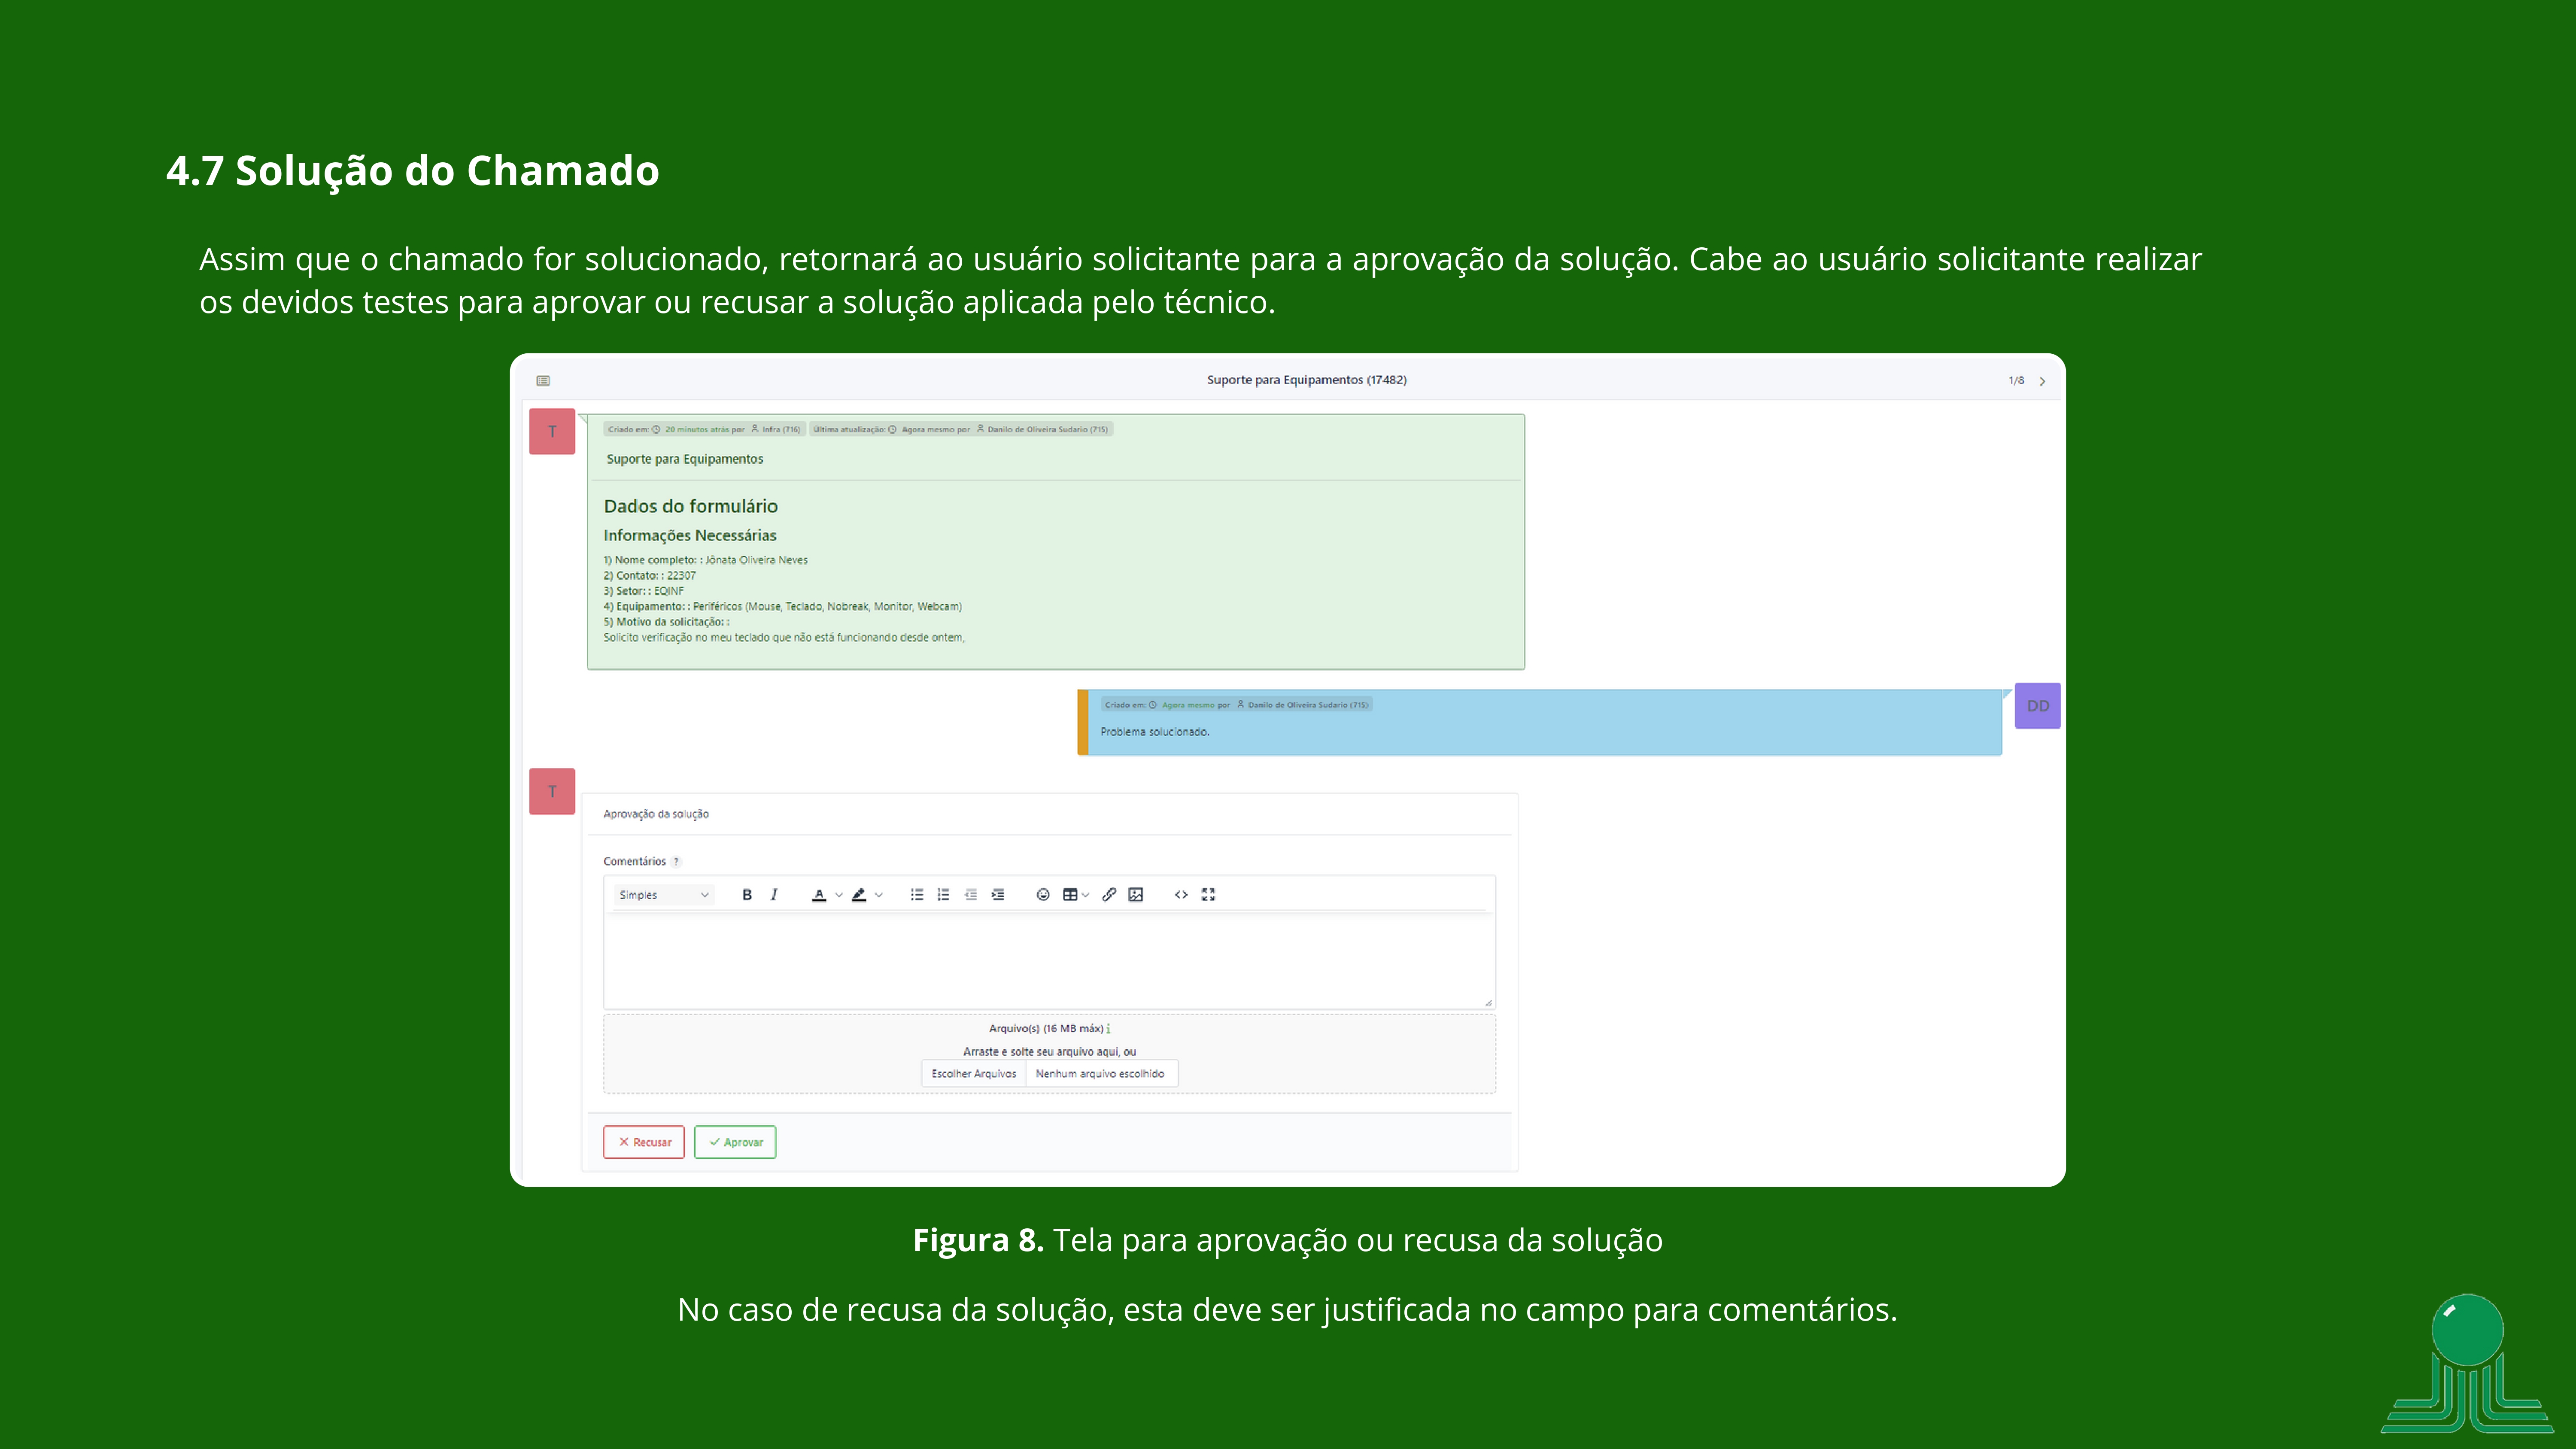Click the DD user avatar

click(2038, 706)
